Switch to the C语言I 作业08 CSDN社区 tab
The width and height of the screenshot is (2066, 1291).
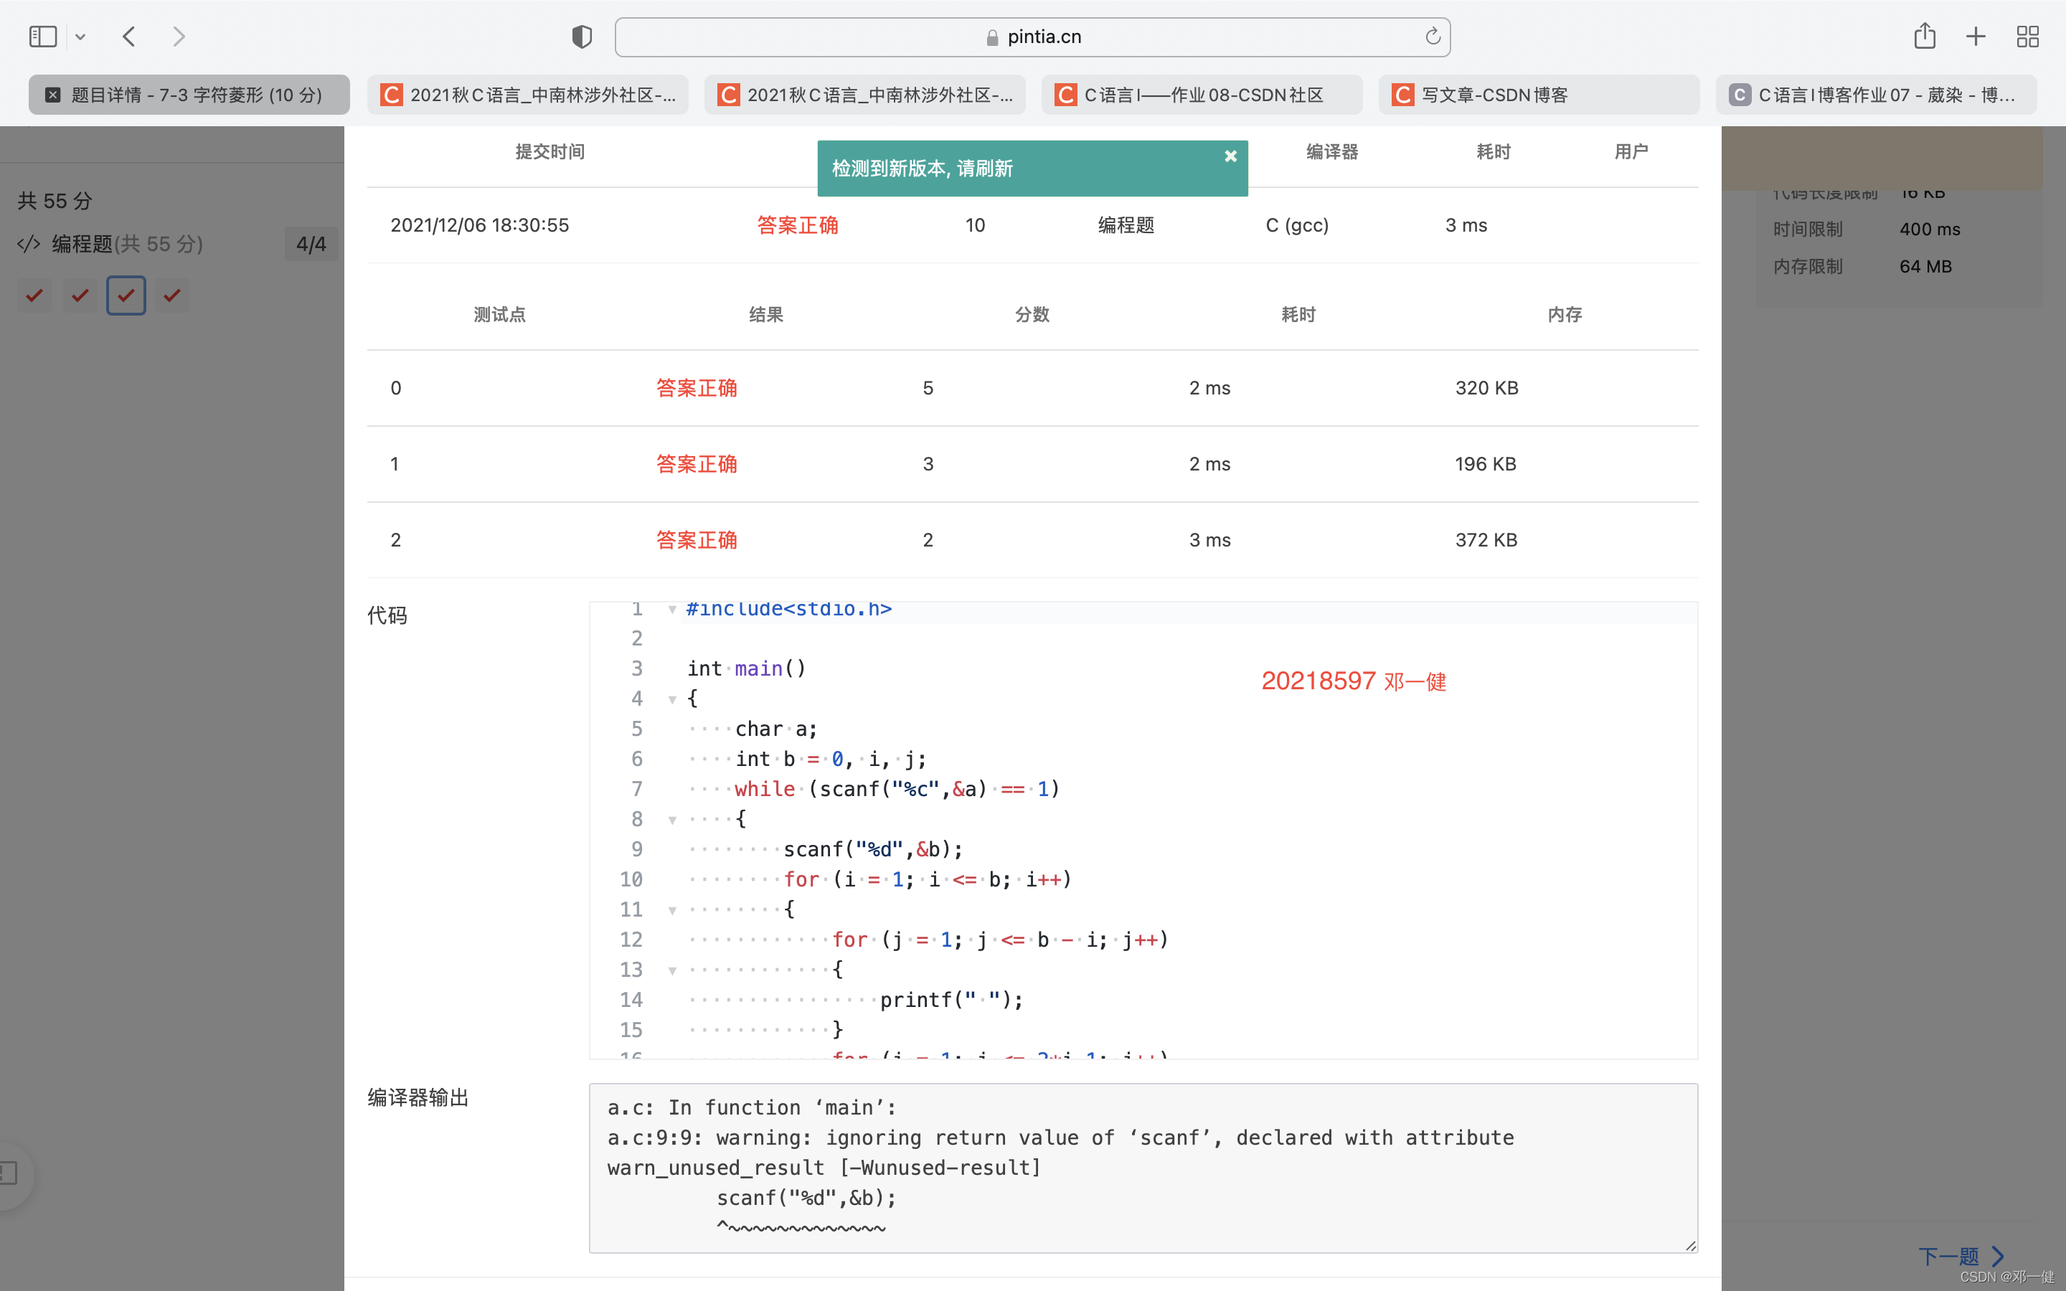pos(1202,95)
